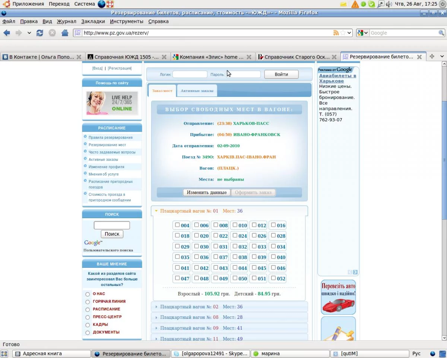The height and width of the screenshot is (358, 447).
Task: Show desktop using bottom-left panel icon
Action: click(x=4, y=354)
